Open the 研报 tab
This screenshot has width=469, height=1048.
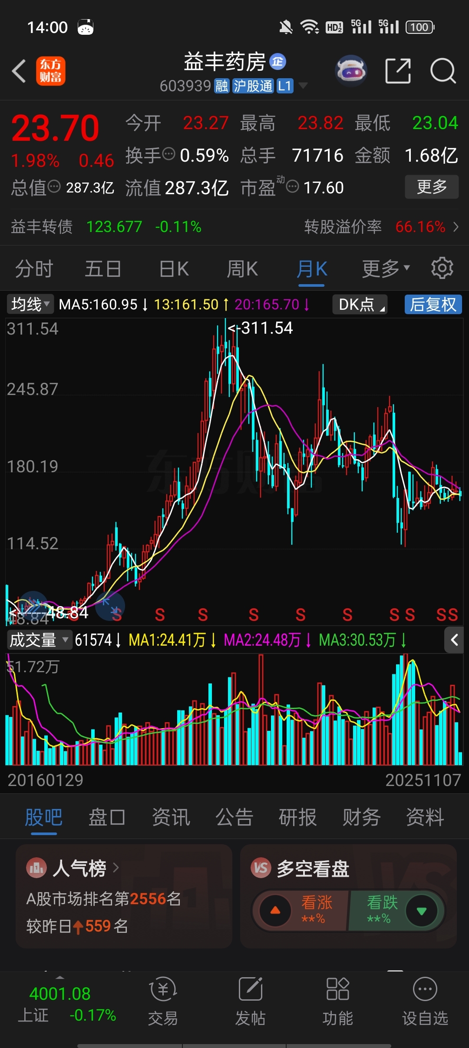point(298,817)
